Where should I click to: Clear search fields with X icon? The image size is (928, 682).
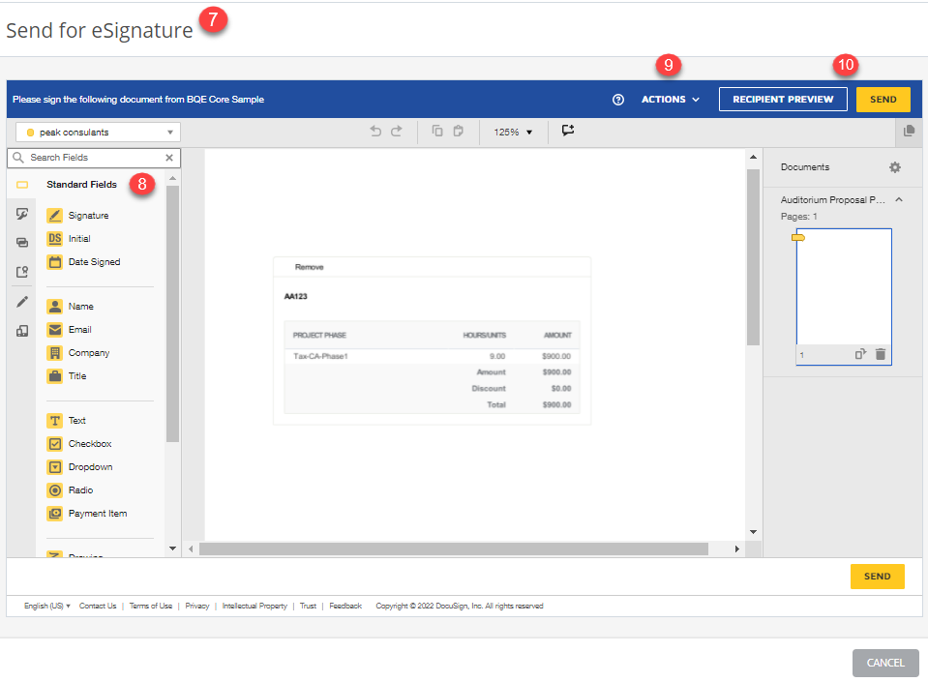pyautogui.click(x=169, y=158)
